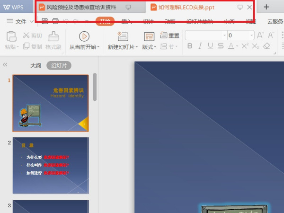Expand the arrow next to 文件
Viewport: 284px width, 213px height.
[x=32, y=21]
